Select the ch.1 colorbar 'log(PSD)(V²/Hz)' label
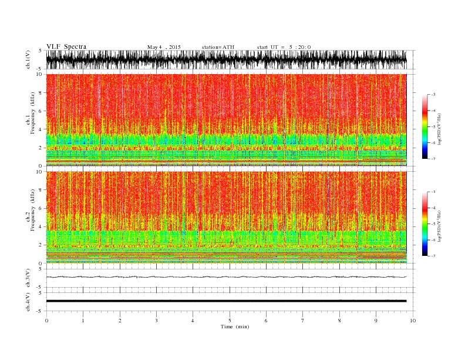Viewport: 465px width, 360px height. [x=439, y=128]
